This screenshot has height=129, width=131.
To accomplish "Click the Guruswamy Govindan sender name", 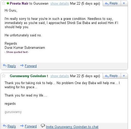I will (x=28, y=76).
